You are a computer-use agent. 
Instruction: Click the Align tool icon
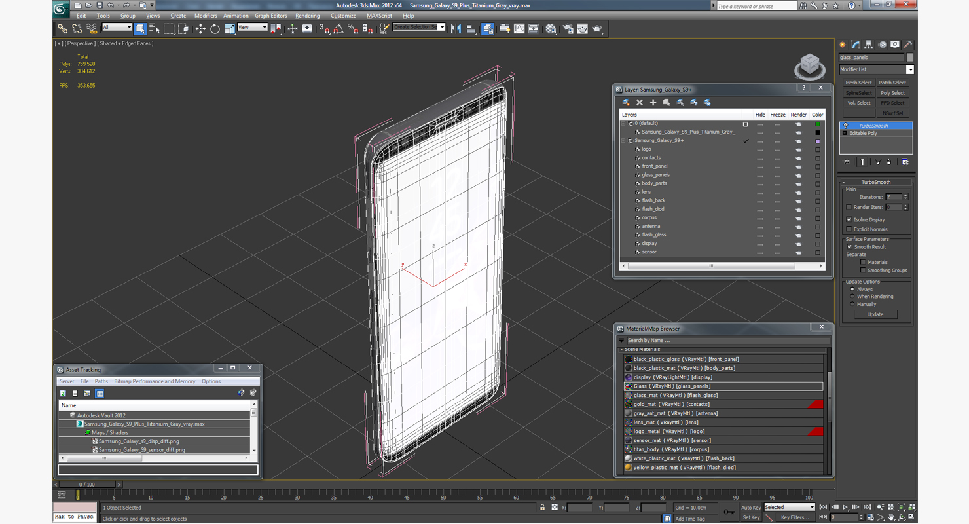[x=471, y=29]
